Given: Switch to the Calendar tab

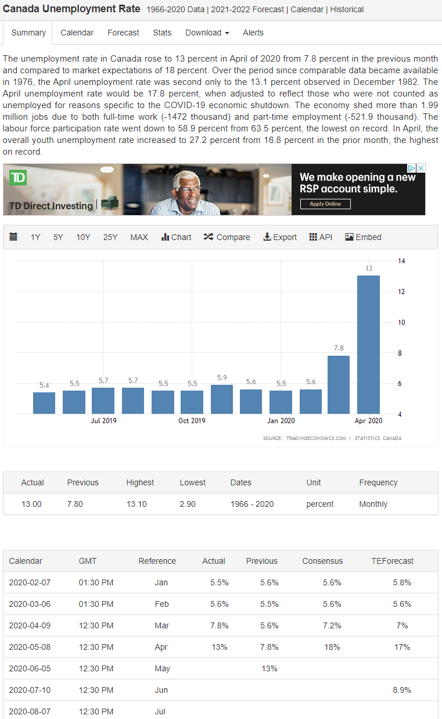Looking at the screenshot, I should pos(77,33).
